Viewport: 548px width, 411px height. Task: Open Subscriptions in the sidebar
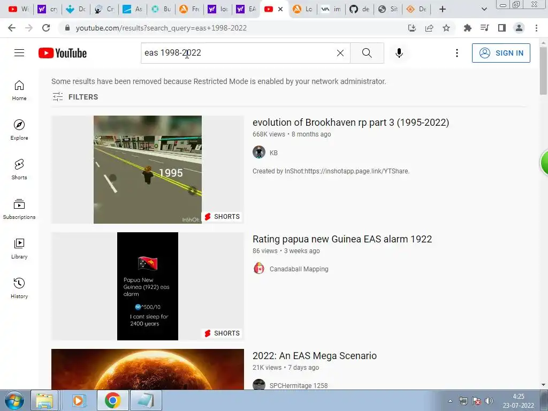pos(19,209)
